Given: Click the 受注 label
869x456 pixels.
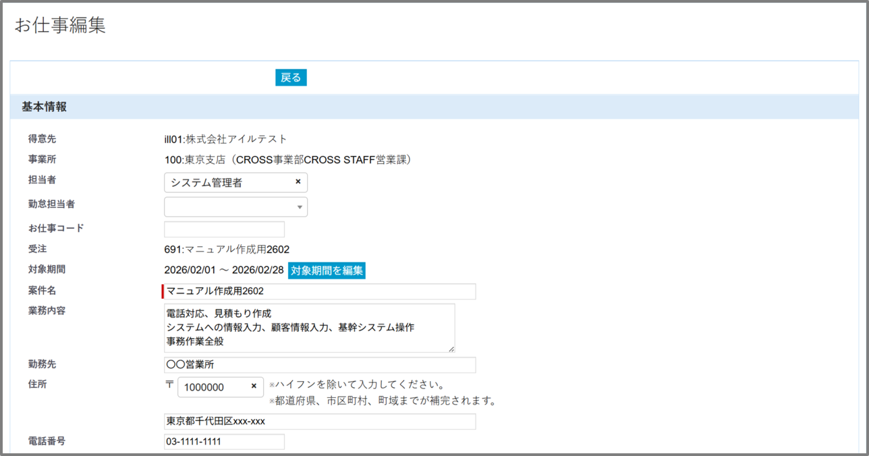Looking at the screenshot, I should [x=37, y=248].
